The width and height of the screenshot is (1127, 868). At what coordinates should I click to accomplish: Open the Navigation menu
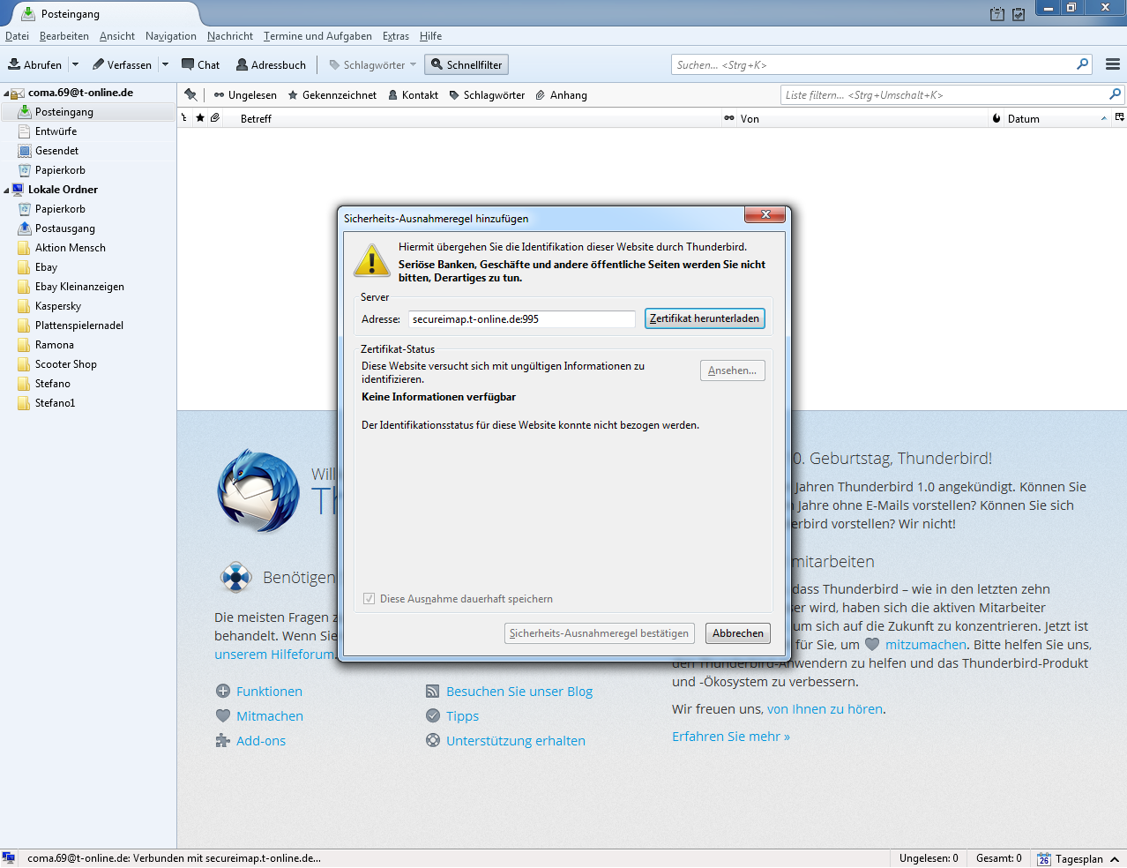click(x=171, y=36)
